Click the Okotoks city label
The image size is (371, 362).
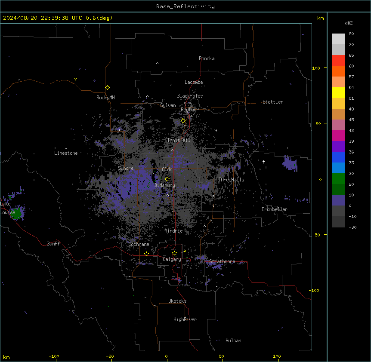point(177,301)
